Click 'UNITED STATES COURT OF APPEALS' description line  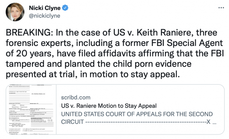[x=137, y=114]
